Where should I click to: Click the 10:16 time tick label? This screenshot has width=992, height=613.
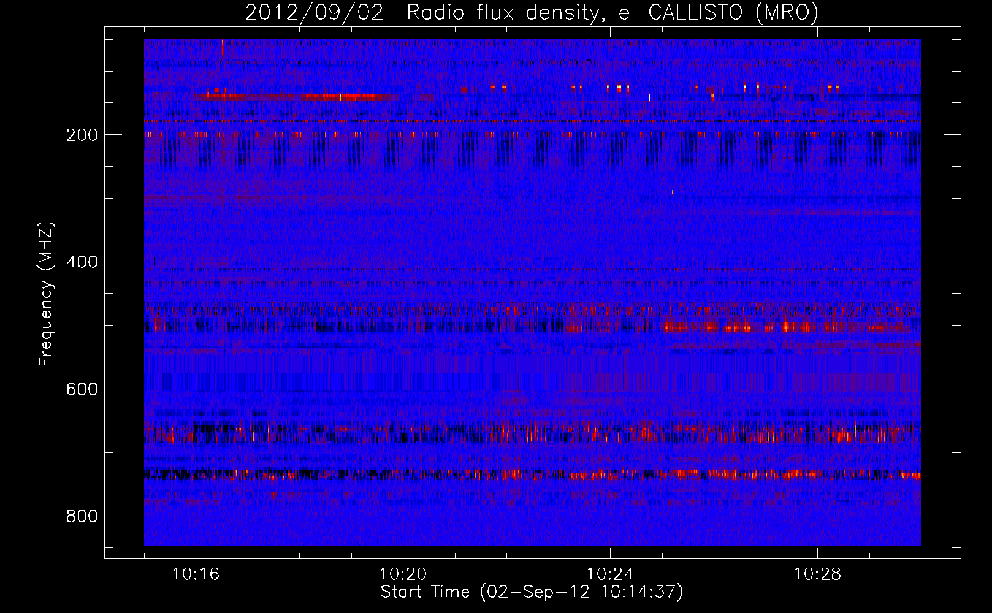click(196, 574)
